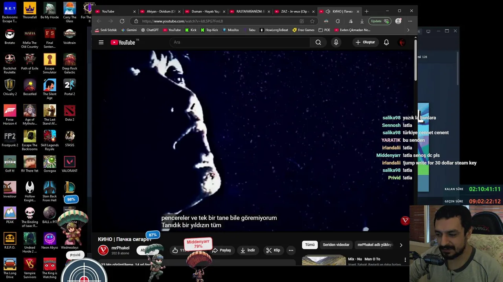Open the YouTube guide hamburger menu
The height and width of the screenshot is (282, 503).
(x=101, y=42)
